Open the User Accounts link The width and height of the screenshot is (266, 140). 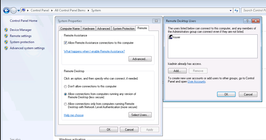tap(197, 82)
